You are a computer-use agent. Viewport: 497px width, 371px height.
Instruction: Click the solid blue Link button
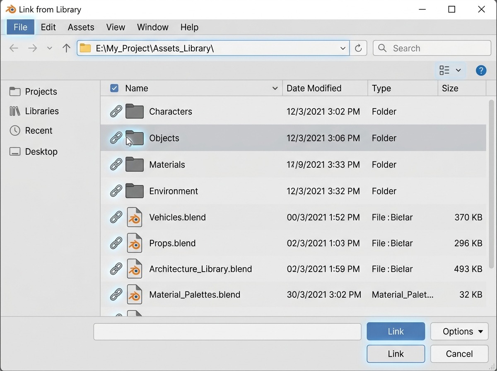tap(396, 331)
